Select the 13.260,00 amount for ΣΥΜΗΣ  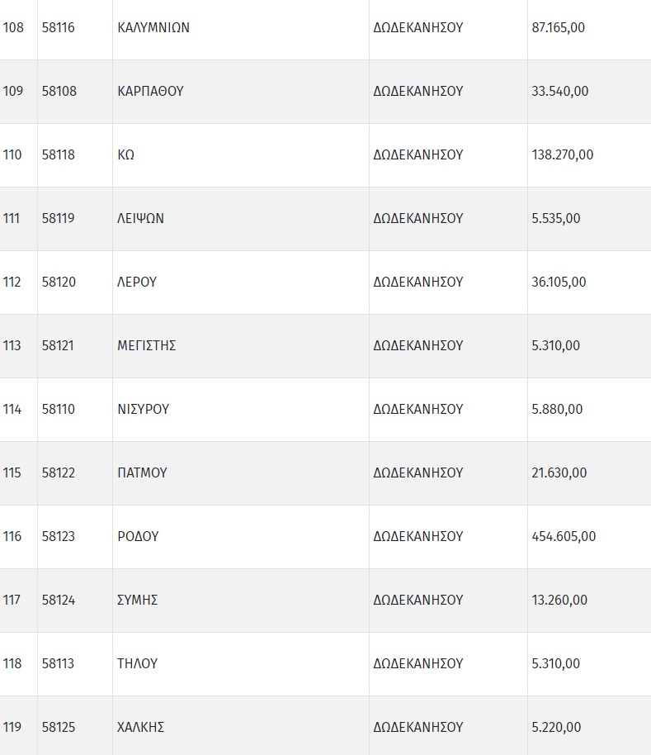coord(559,600)
